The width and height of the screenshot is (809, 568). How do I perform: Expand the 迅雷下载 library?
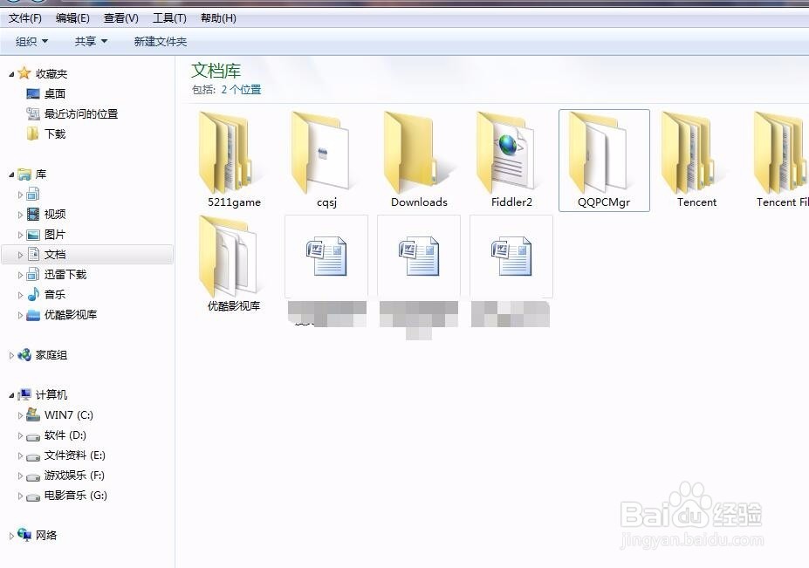coord(21,275)
